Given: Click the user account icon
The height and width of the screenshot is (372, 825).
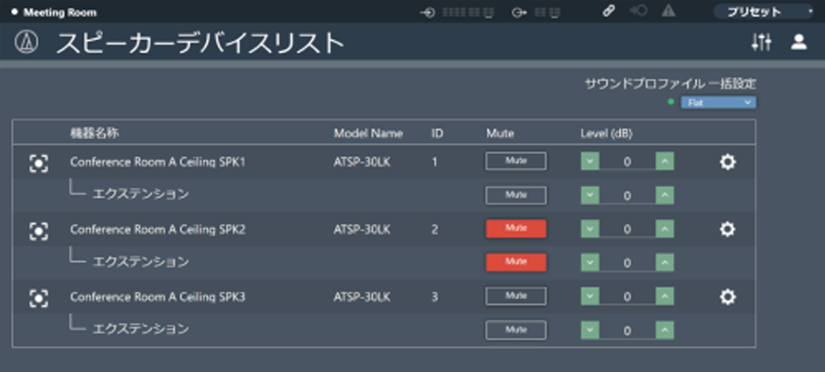Looking at the screenshot, I should point(799,42).
